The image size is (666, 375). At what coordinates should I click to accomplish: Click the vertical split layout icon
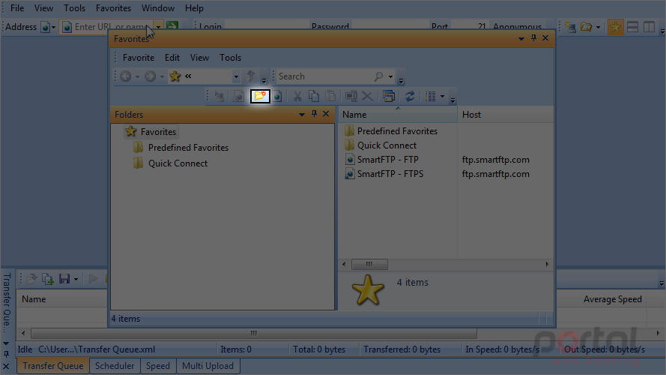649,27
